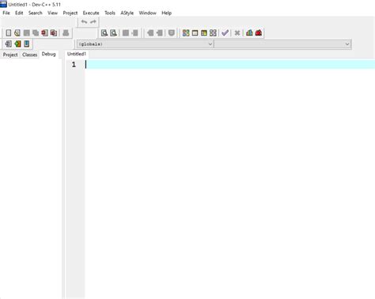Viewport: 375px width, 299px height.
Task: Click the Open file icon
Action: [17, 33]
